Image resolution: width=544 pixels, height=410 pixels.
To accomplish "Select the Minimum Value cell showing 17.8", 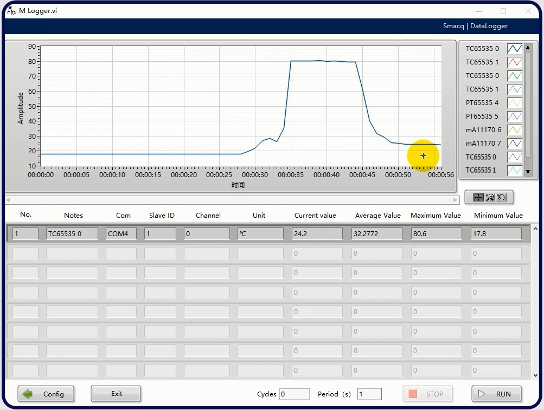I will pos(496,233).
